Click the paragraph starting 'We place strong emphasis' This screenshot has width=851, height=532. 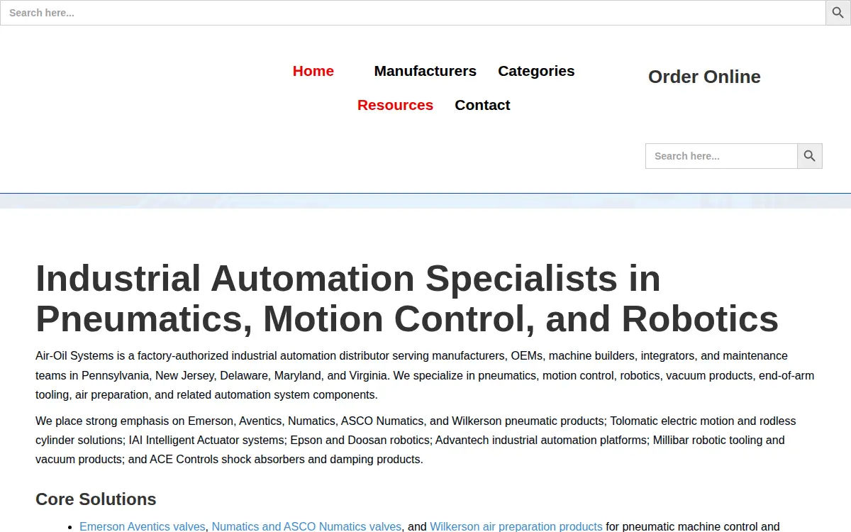click(x=425, y=440)
